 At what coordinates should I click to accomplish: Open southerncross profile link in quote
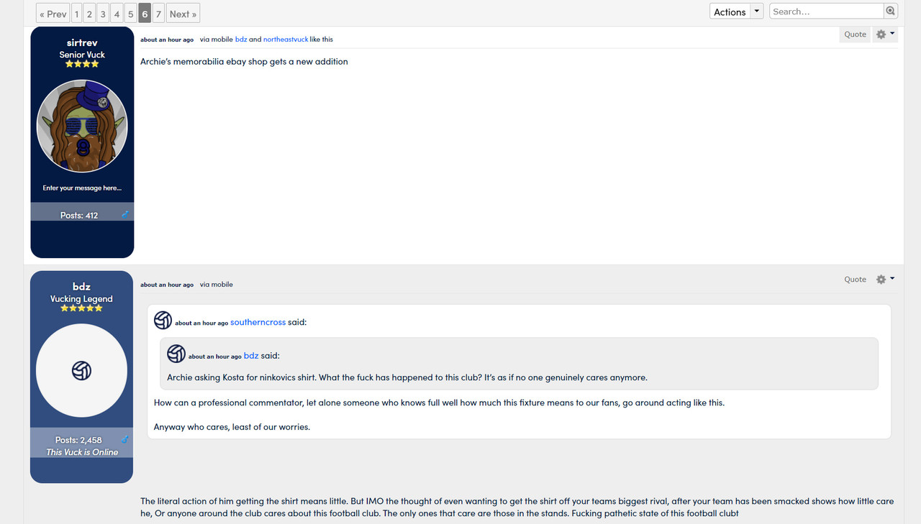pyautogui.click(x=258, y=322)
